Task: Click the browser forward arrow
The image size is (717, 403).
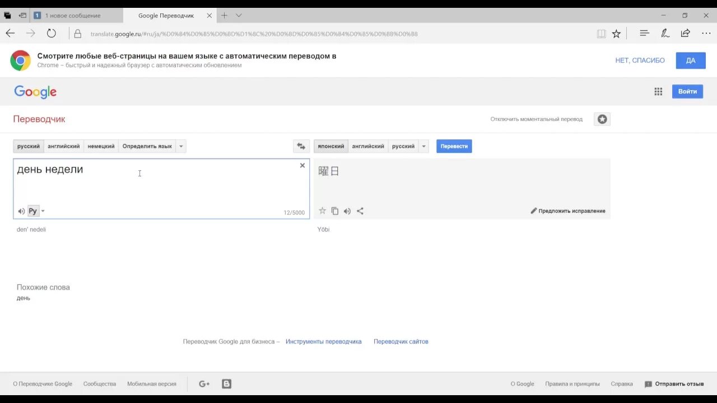Action: tap(31, 34)
